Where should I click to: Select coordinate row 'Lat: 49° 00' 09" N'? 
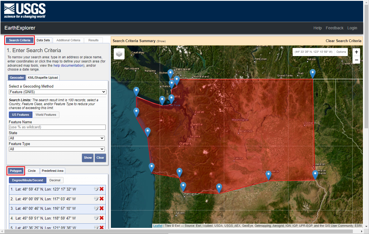57,199
